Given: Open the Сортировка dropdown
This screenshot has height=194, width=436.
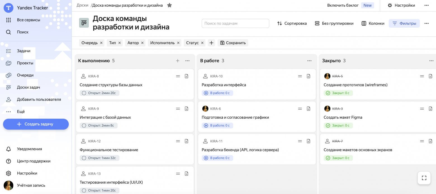Looking at the screenshot, I should [292, 23].
